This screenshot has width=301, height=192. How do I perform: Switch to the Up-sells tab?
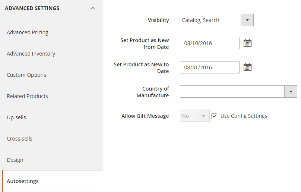[x=16, y=117]
